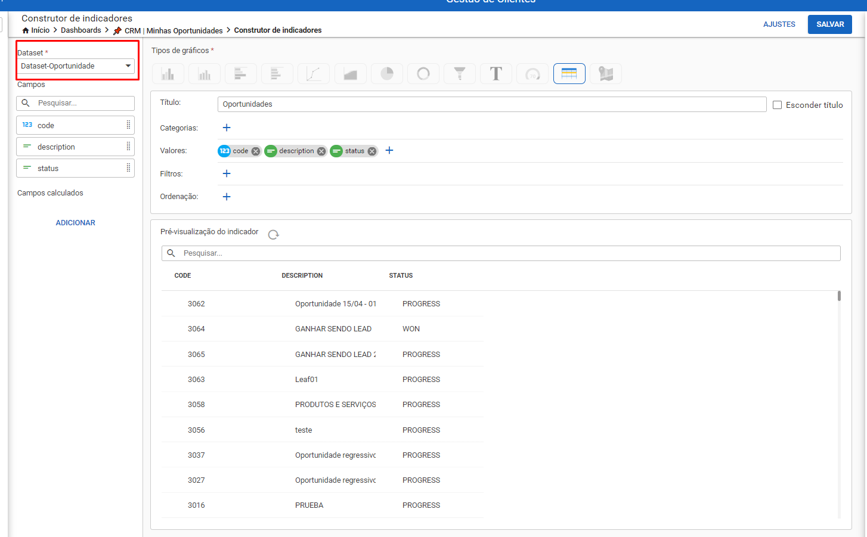Click the Leaf01 description cell

pos(306,380)
